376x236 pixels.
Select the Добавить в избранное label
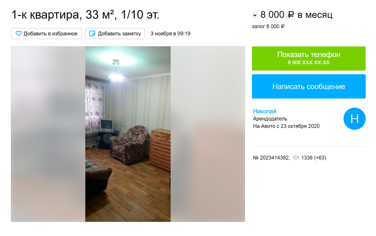coord(50,33)
